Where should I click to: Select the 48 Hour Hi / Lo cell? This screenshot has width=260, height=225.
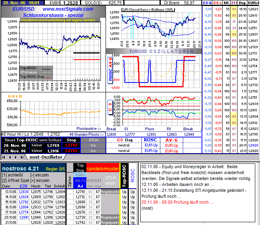click(x=31, y=134)
